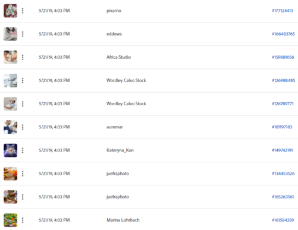Open asset link #149742191
This screenshot has width=298, height=230.
[x=283, y=150]
